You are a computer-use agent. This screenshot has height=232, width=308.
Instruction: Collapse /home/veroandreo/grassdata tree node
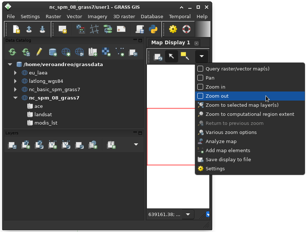point(10,64)
